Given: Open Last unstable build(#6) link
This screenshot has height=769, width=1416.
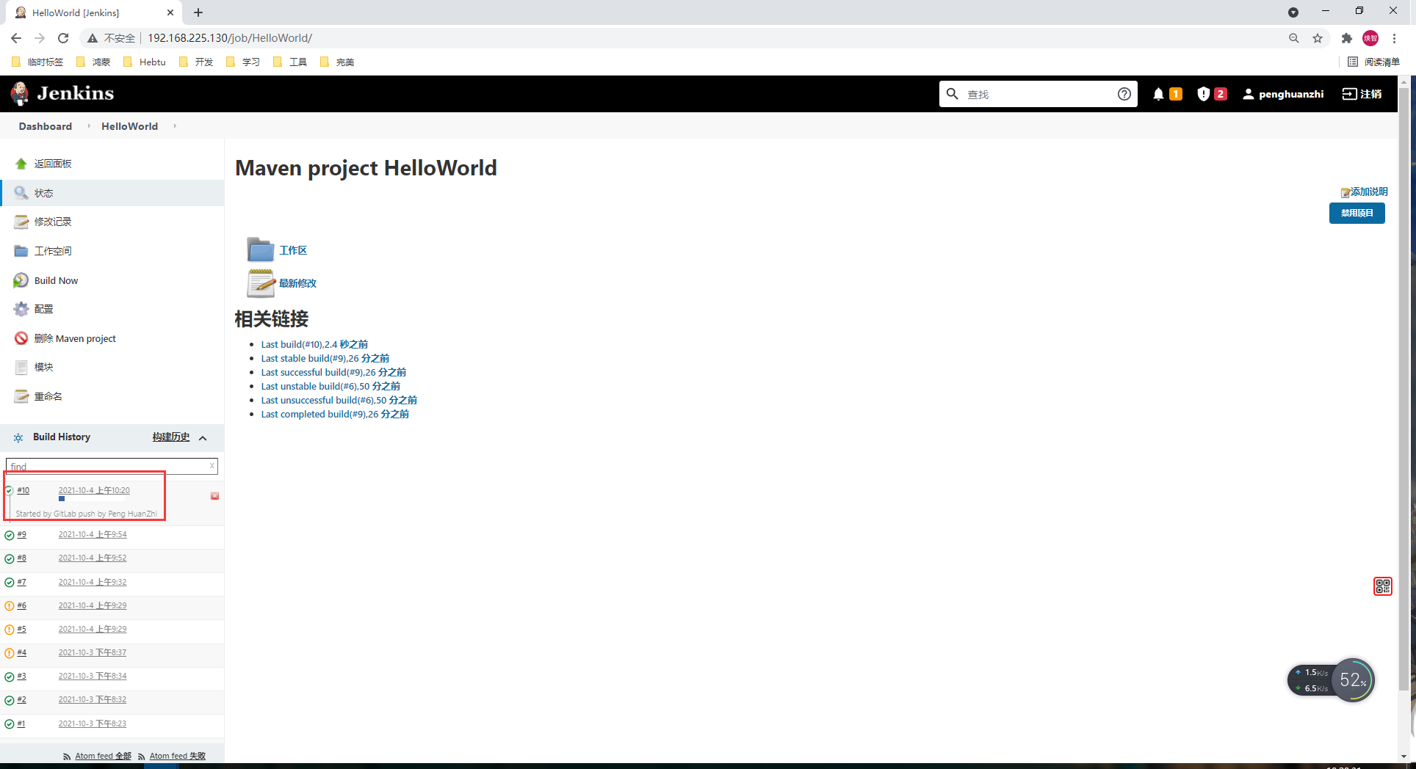Looking at the screenshot, I should [x=330, y=386].
